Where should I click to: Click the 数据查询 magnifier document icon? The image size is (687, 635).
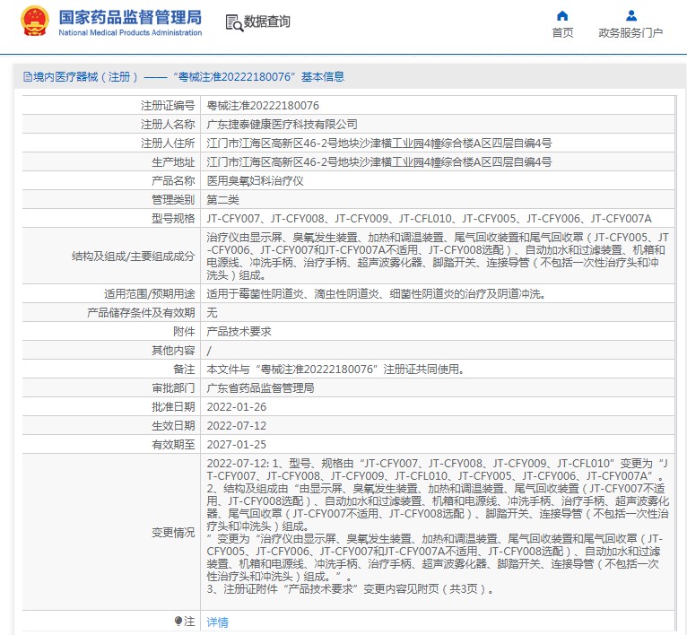233,22
